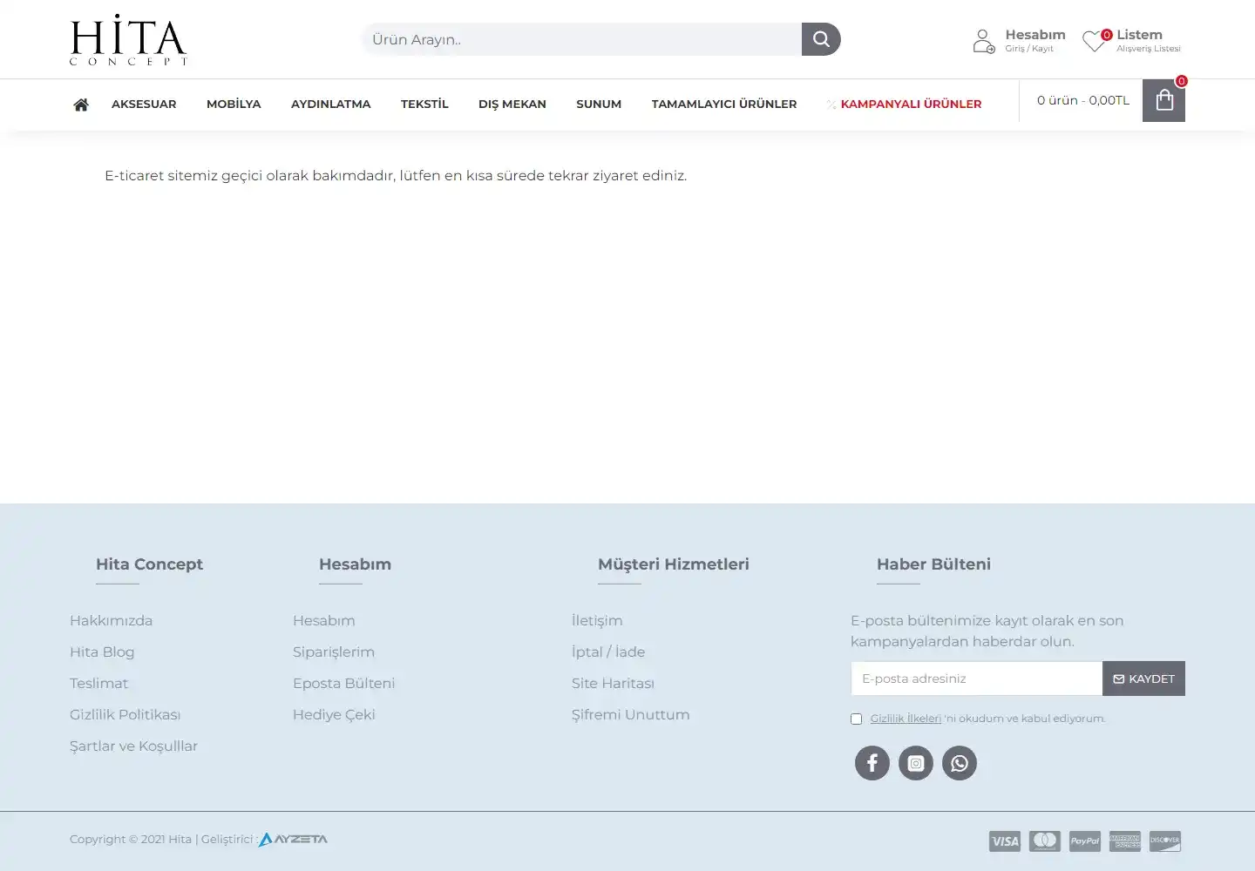Screen dimensions: 1255x871
Task: Open the Instagram social icon
Action: tap(916, 763)
